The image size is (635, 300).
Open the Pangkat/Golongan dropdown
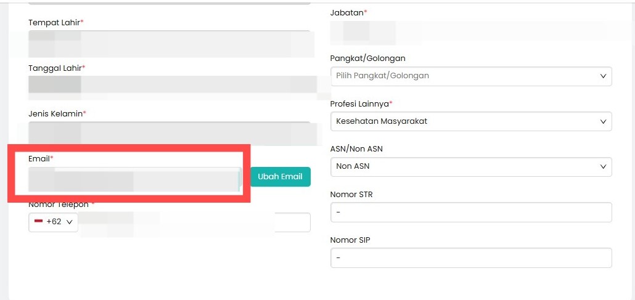(471, 76)
